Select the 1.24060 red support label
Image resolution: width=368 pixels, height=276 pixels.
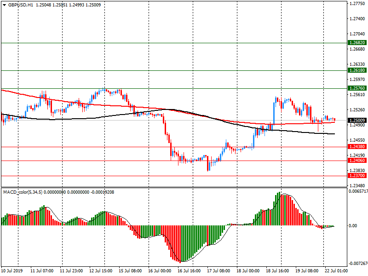coord(357,161)
